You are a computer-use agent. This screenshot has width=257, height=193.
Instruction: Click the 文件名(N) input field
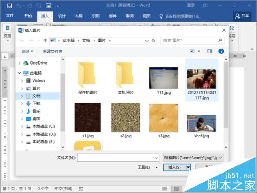(118, 158)
